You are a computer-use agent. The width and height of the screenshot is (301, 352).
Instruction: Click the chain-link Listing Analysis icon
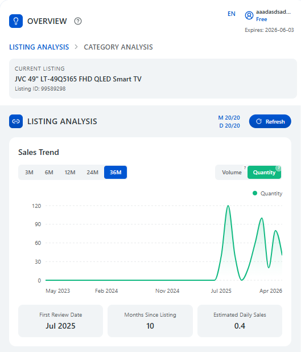click(x=16, y=121)
